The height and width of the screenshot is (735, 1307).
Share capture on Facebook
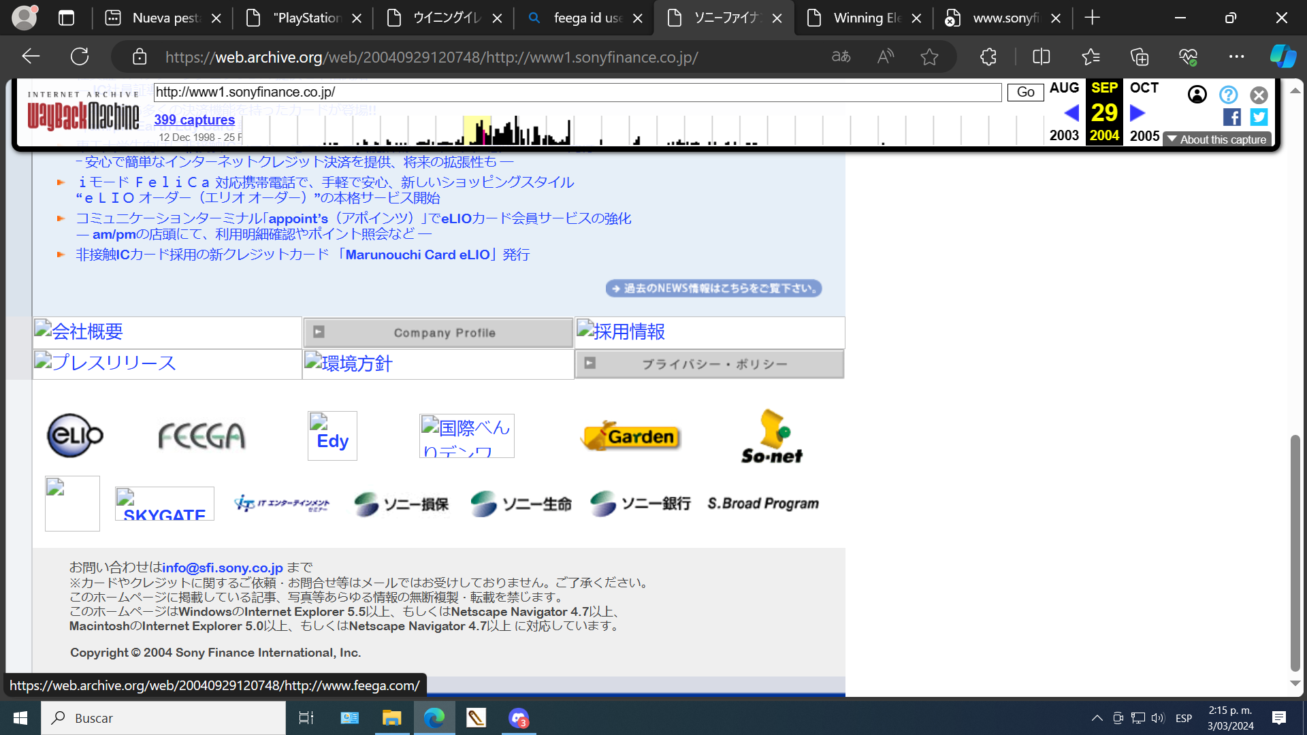(x=1231, y=117)
